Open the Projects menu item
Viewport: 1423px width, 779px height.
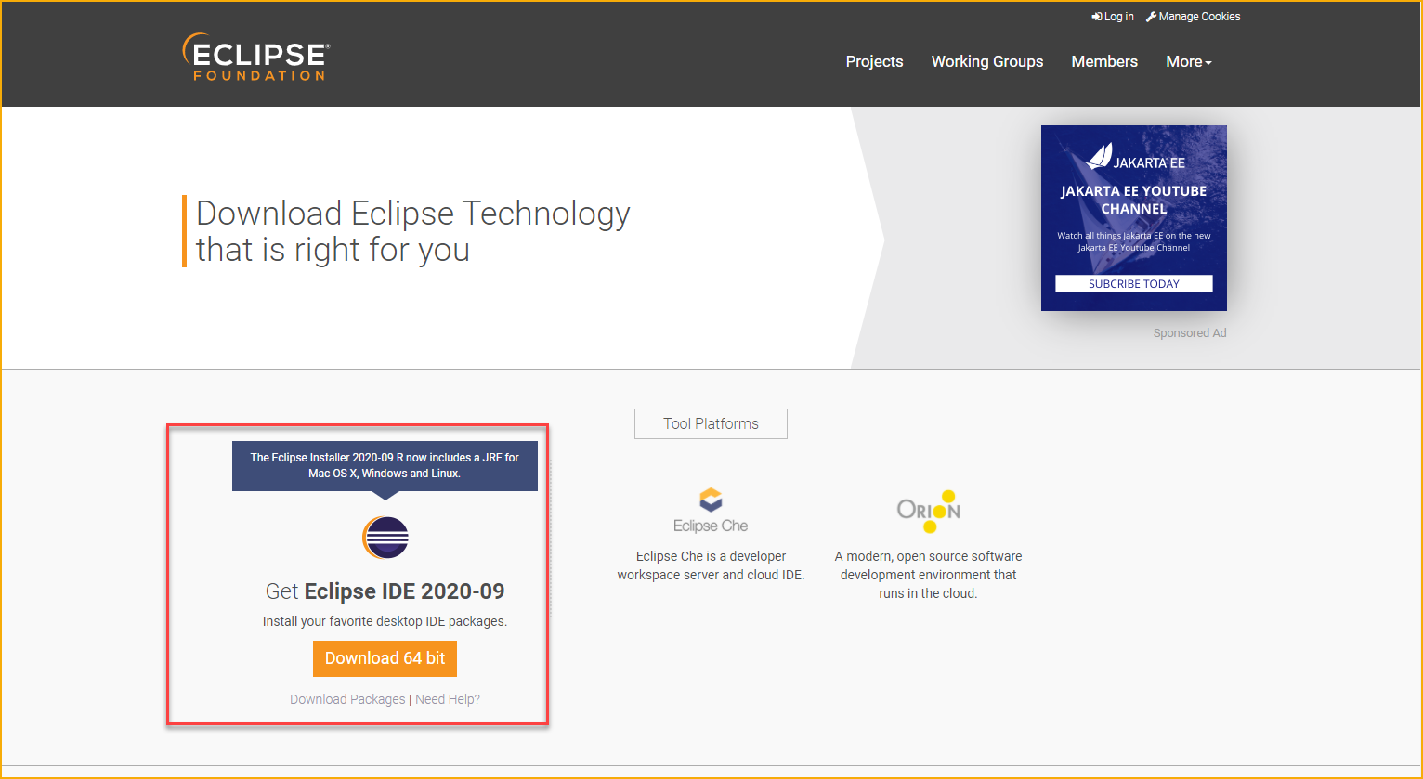pos(874,61)
